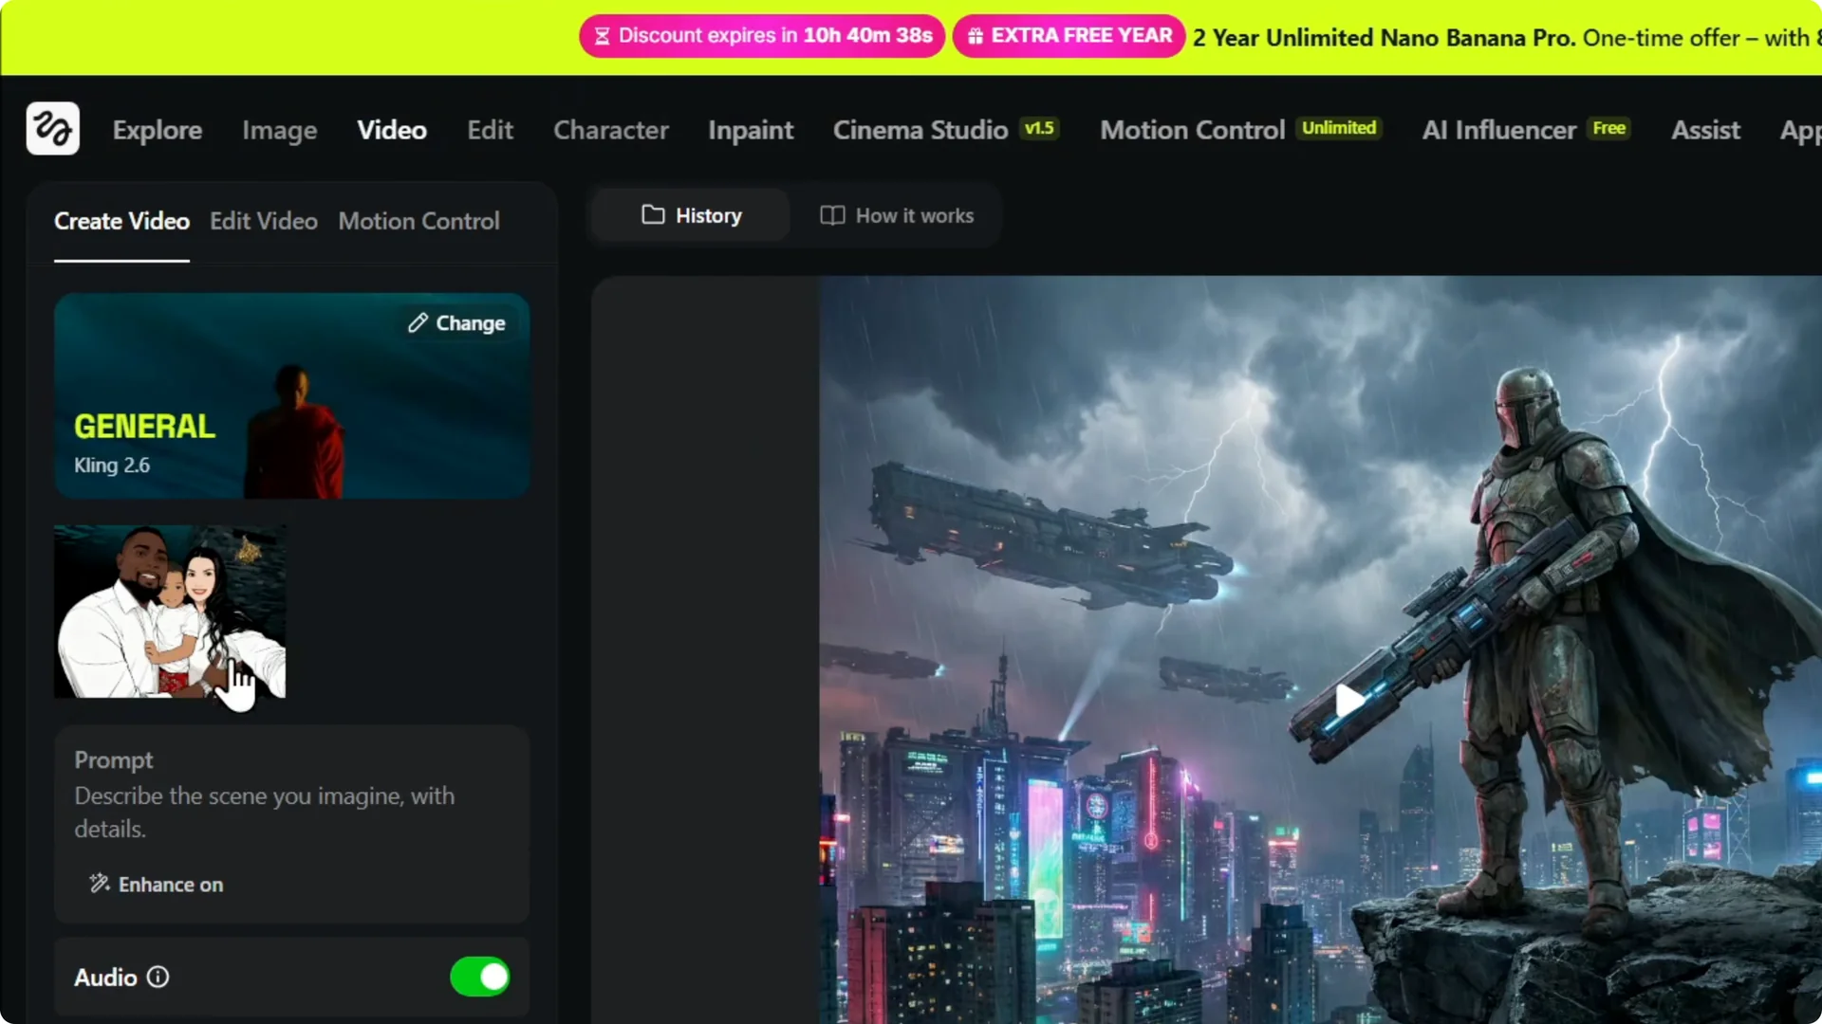This screenshot has height=1024, width=1822.
Task: Click the pencil icon on Change button
Action: (418, 322)
